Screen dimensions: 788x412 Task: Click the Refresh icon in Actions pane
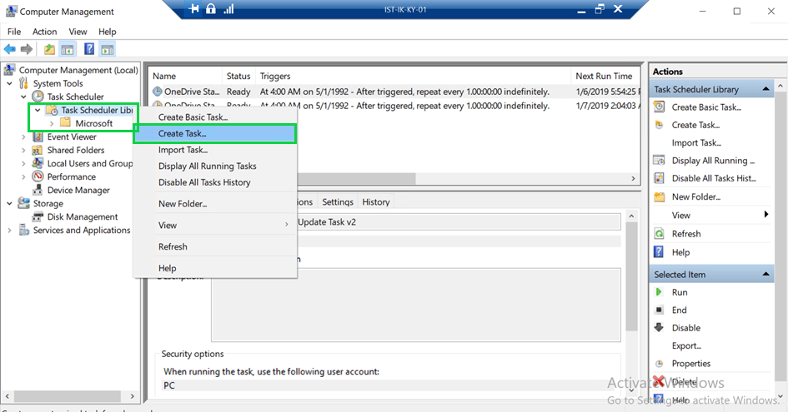tap(659, 234)
